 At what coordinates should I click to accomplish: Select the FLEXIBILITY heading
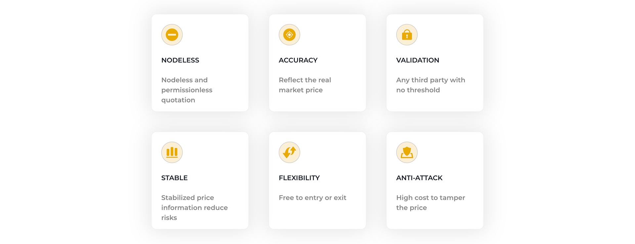pyautogui.click(x=299, y=178)
